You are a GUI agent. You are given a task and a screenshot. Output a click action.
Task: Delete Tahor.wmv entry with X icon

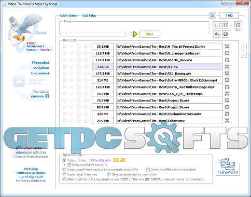tap(227, 121)
